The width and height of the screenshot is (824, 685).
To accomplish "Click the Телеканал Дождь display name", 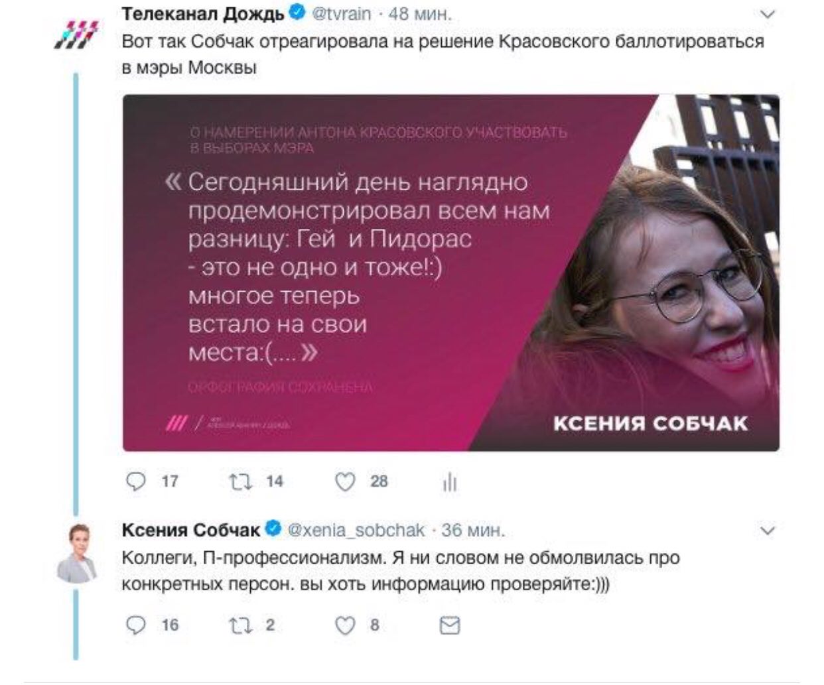I will point(203,13).
